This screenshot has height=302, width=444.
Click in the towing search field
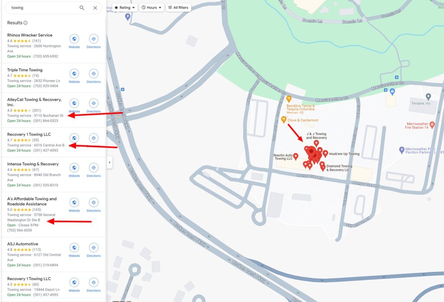click(x=41, y=8)
